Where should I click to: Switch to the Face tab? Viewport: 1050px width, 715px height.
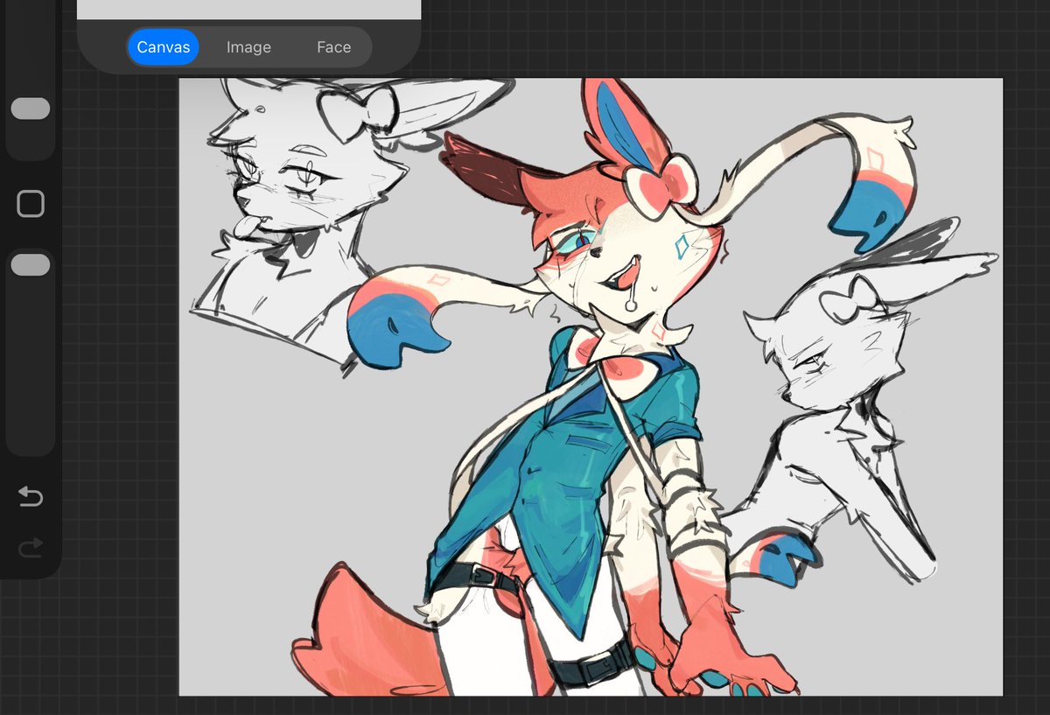click(333, 47)
